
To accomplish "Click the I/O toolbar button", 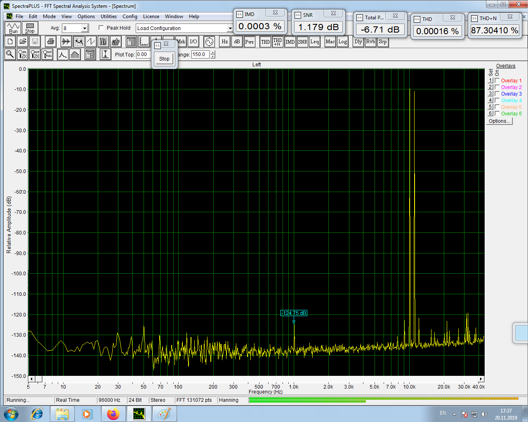I will 193,42.
